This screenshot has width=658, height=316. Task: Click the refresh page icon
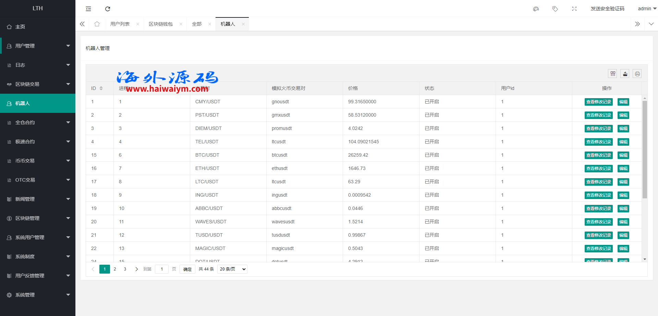[108, 9]
